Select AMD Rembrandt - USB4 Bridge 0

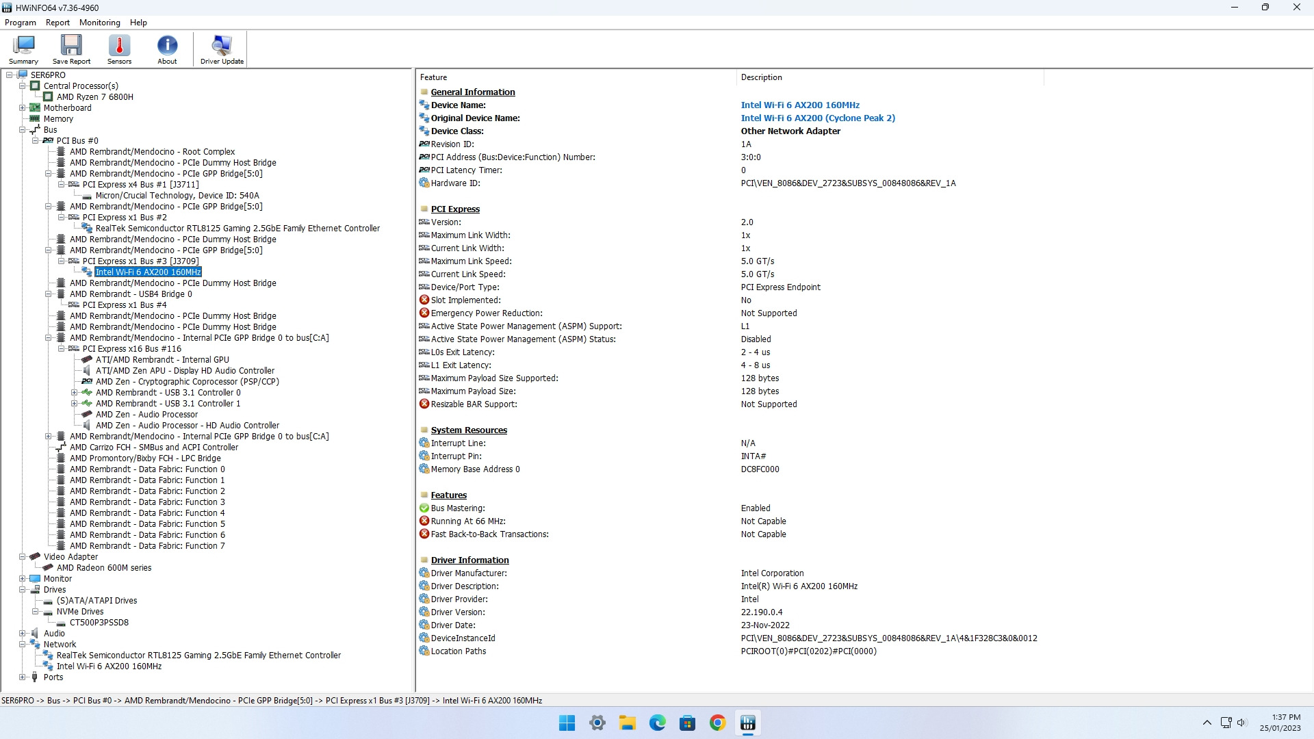[x=131, y=294]
